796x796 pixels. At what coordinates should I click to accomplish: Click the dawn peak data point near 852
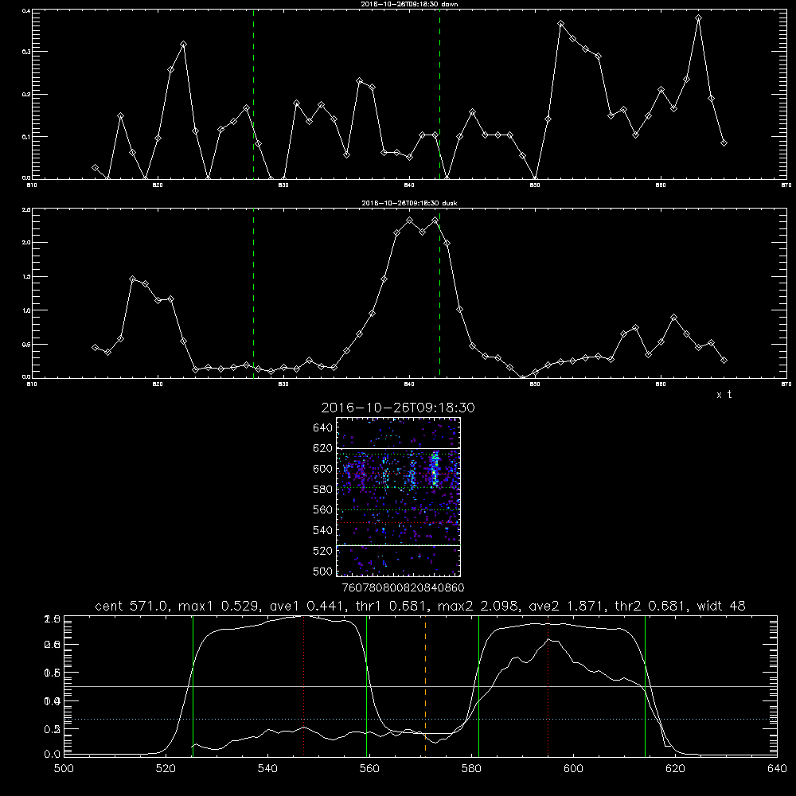pyautogui.click(x=561, y=24)
